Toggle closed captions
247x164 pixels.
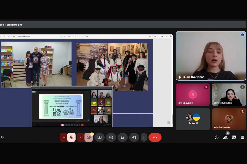[x=123, y=137]
